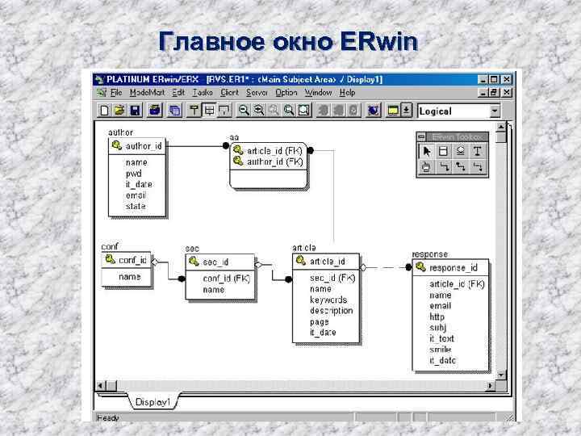
Task: Click the yellow display window icon
Action: point(393,111)
